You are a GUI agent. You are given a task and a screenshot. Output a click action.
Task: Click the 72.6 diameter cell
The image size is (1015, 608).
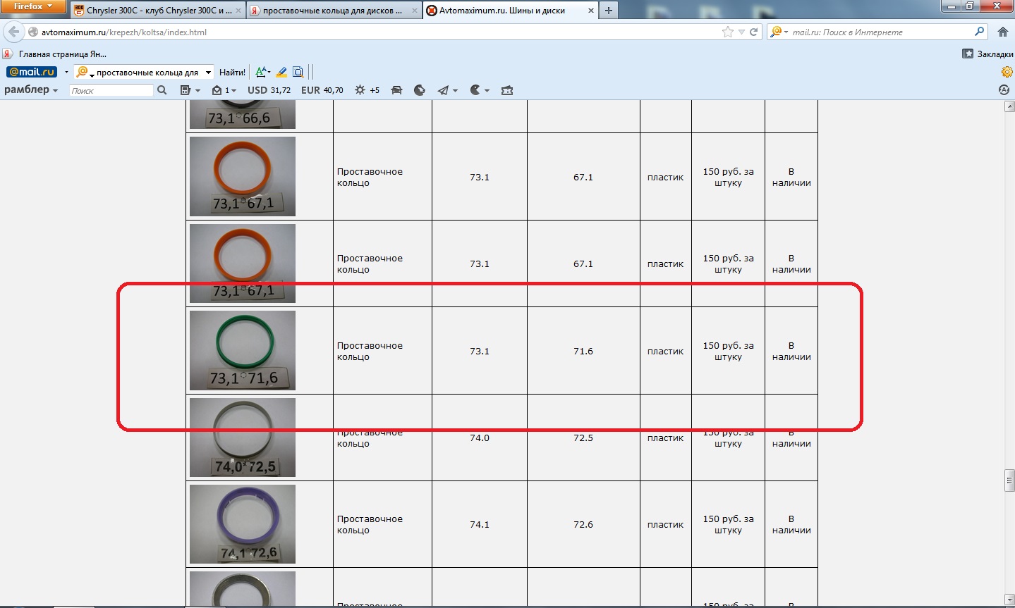[583, 524]
